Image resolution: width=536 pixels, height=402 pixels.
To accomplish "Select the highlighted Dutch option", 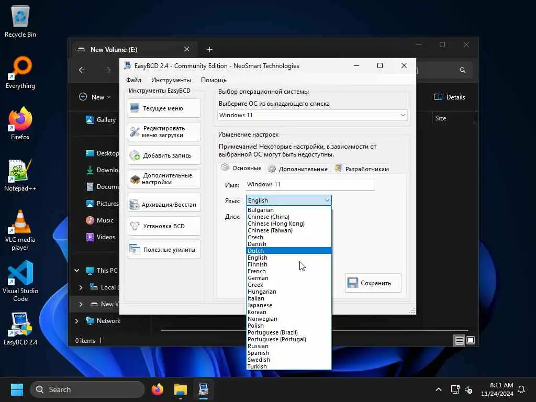I will coord(289,251).
